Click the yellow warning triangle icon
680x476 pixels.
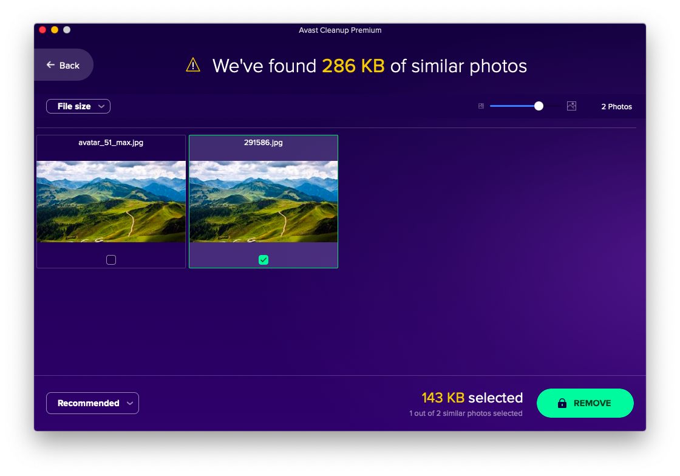click(193, 66)
